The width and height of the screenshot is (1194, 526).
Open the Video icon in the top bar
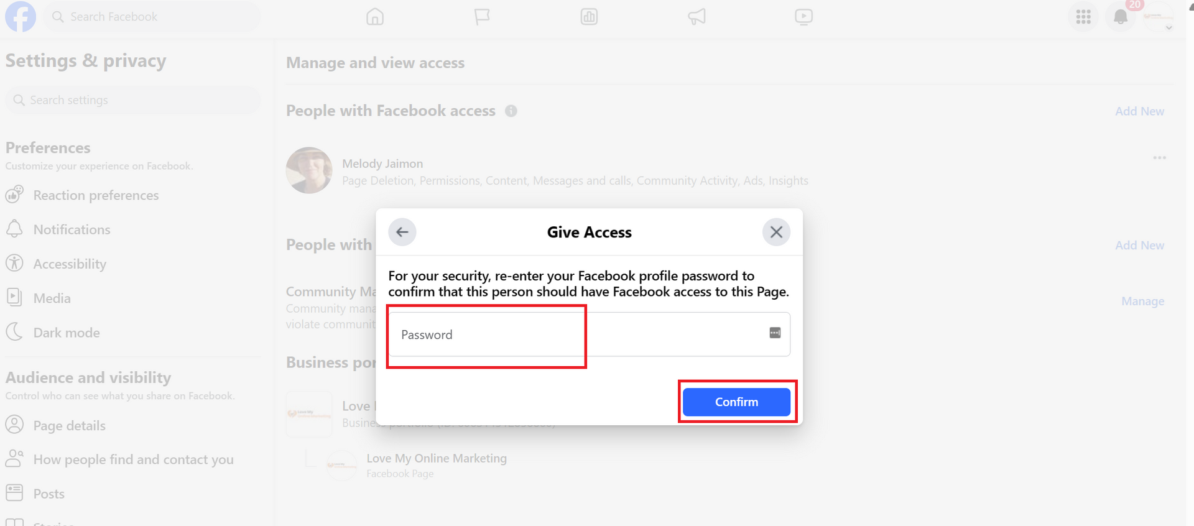click(x=803, y=17)
